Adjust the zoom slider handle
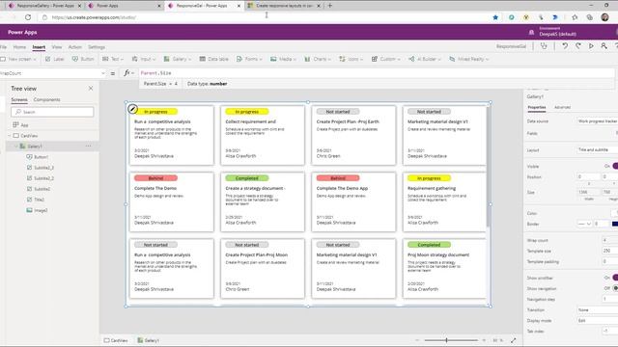Screen dimensions: 618x347 tap(446, 340)
